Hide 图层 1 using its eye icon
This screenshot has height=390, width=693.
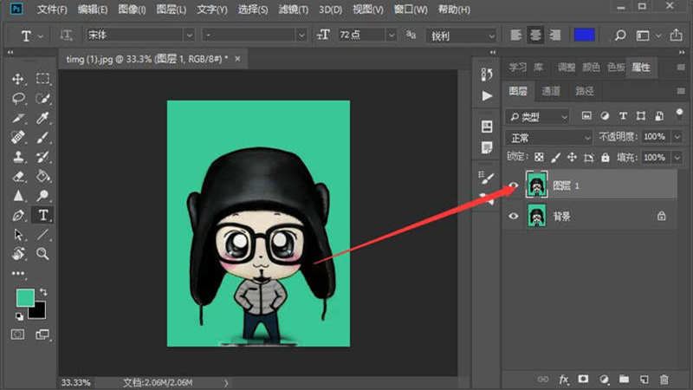pyautogui.click(x=514, y=185)
